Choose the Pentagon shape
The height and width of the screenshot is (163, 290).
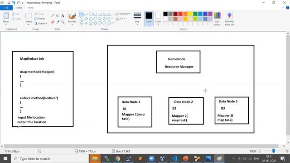tap(91, 19)
